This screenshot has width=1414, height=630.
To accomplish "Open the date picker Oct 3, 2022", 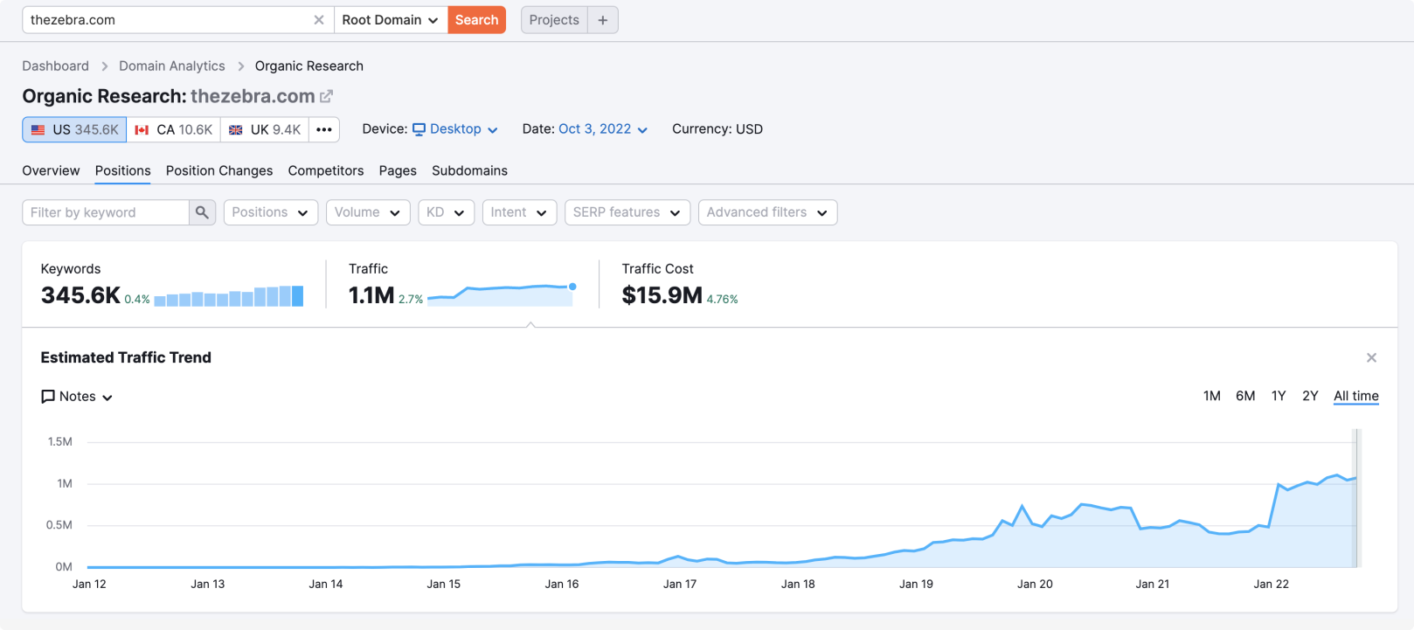I will [603, 129].
